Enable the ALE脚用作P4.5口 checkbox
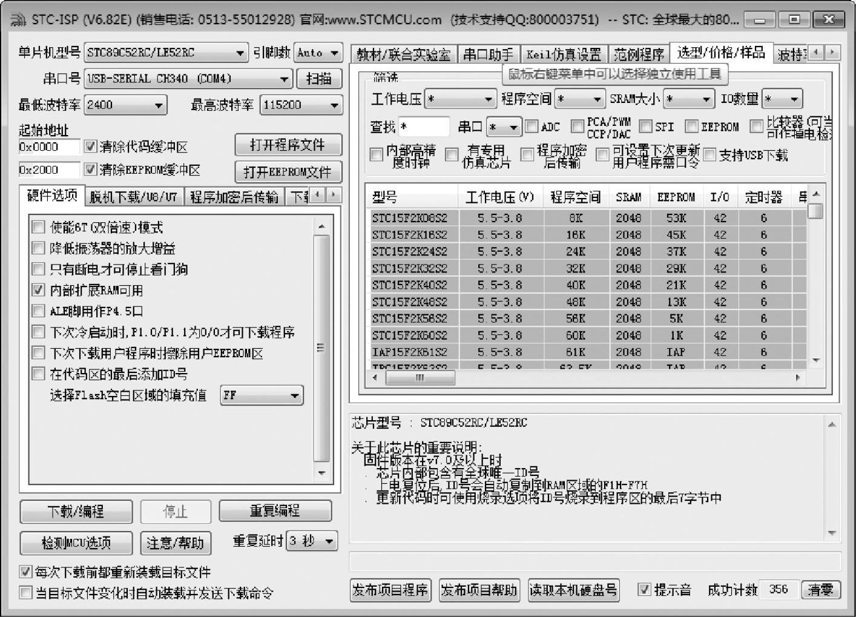The image size is (856, 617). tap(38, 311)
